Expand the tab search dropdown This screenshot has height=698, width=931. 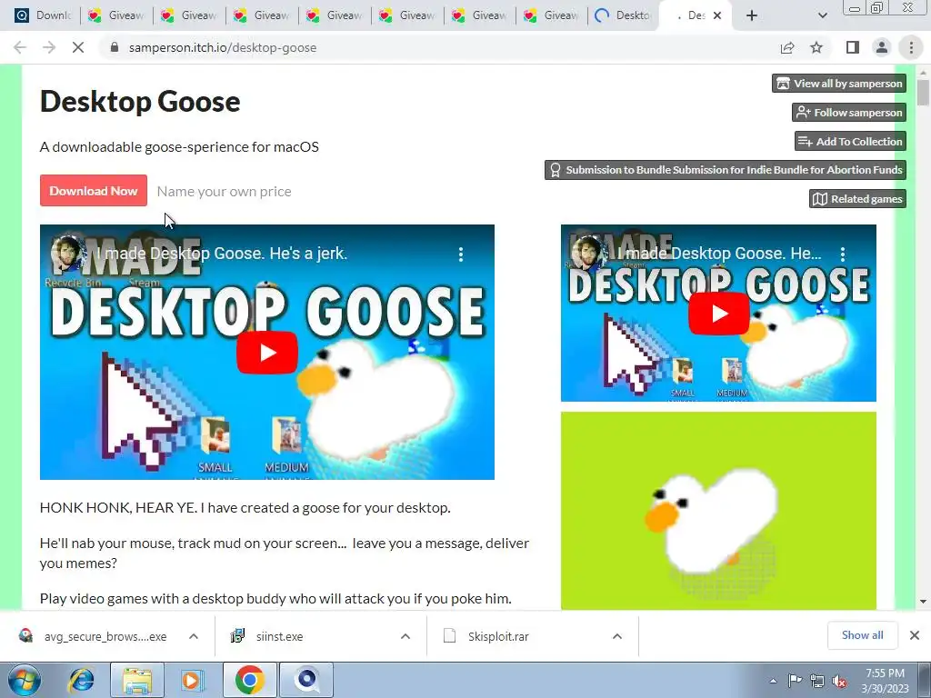(822, 15)
